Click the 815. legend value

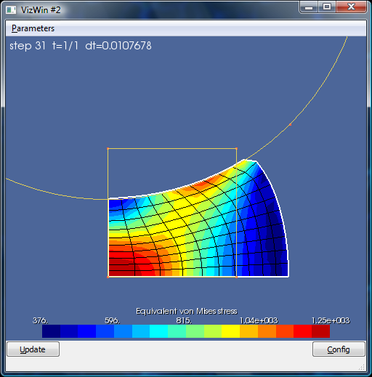click(184, 320)
